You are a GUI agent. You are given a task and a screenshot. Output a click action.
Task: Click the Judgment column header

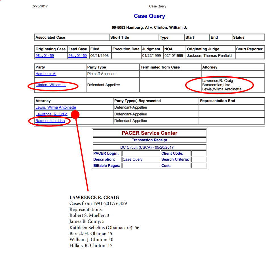pyautogui.click(x=151, y=49)
